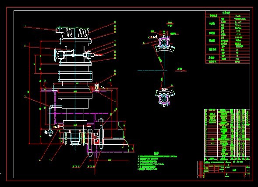Select the upper bolted boss in section A-A
258x187 pixels.
pos(164,43)
